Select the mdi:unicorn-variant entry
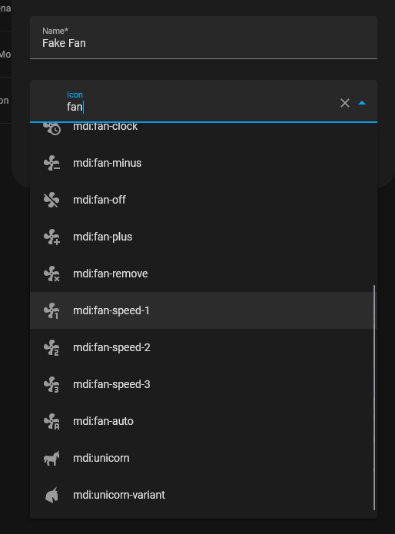395x534 pixels. click(x=204, y=495)
